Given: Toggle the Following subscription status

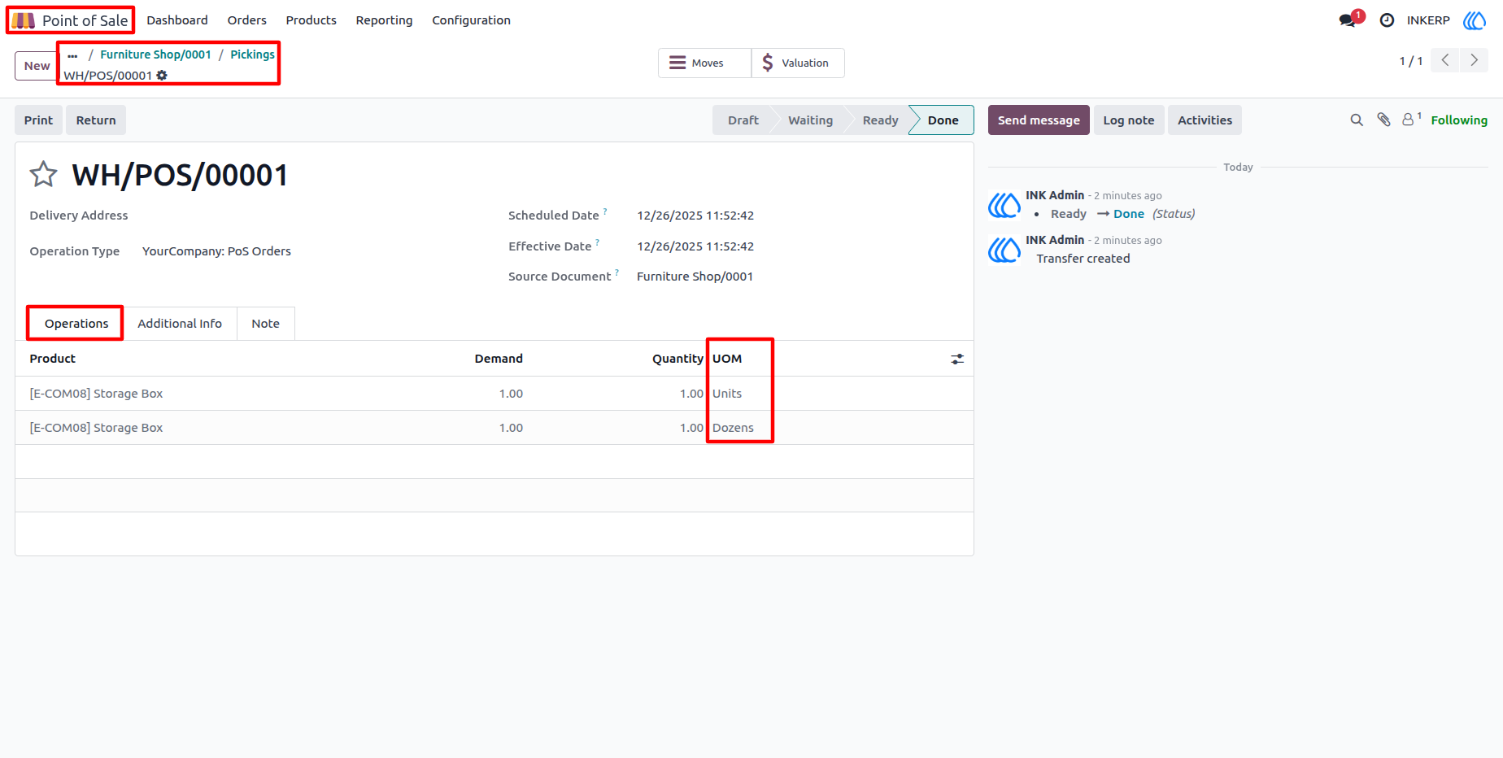Looking at the screenshot, I should click(x=1459, y=120).
